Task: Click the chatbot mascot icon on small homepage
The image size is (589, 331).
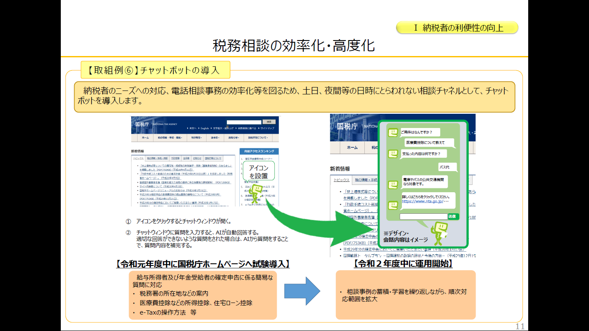Action: (x=256, y=194)
